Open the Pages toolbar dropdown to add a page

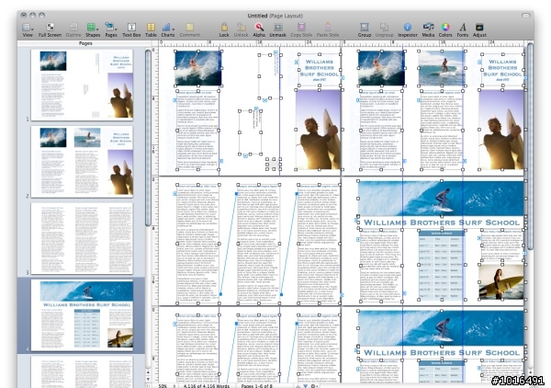[111, 29]
